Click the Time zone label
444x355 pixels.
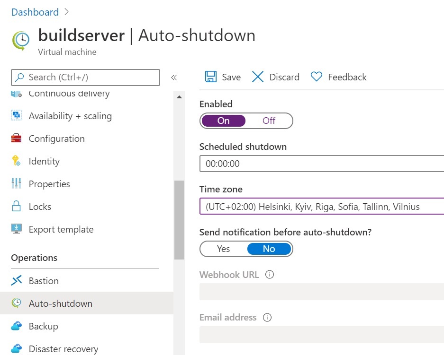point(221,189)
